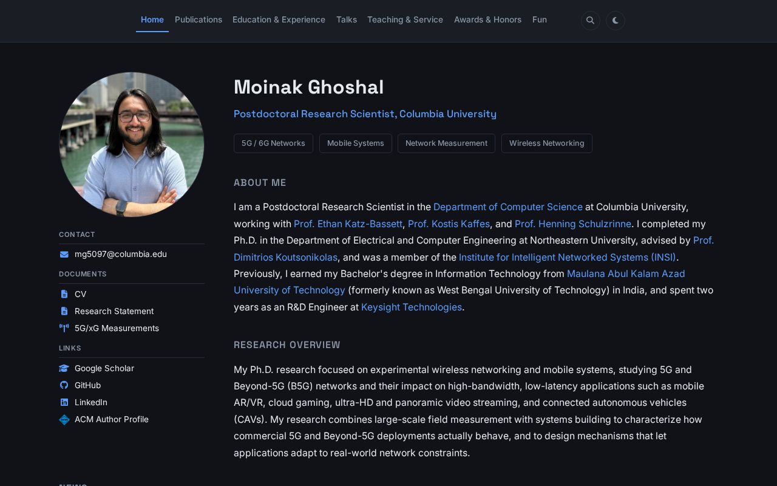Click the Google Scholar graduation cap icon

pos(64,368)
